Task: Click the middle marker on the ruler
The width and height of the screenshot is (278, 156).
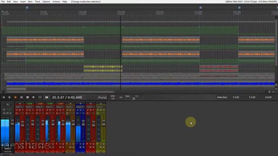Action: click(201, 7)
